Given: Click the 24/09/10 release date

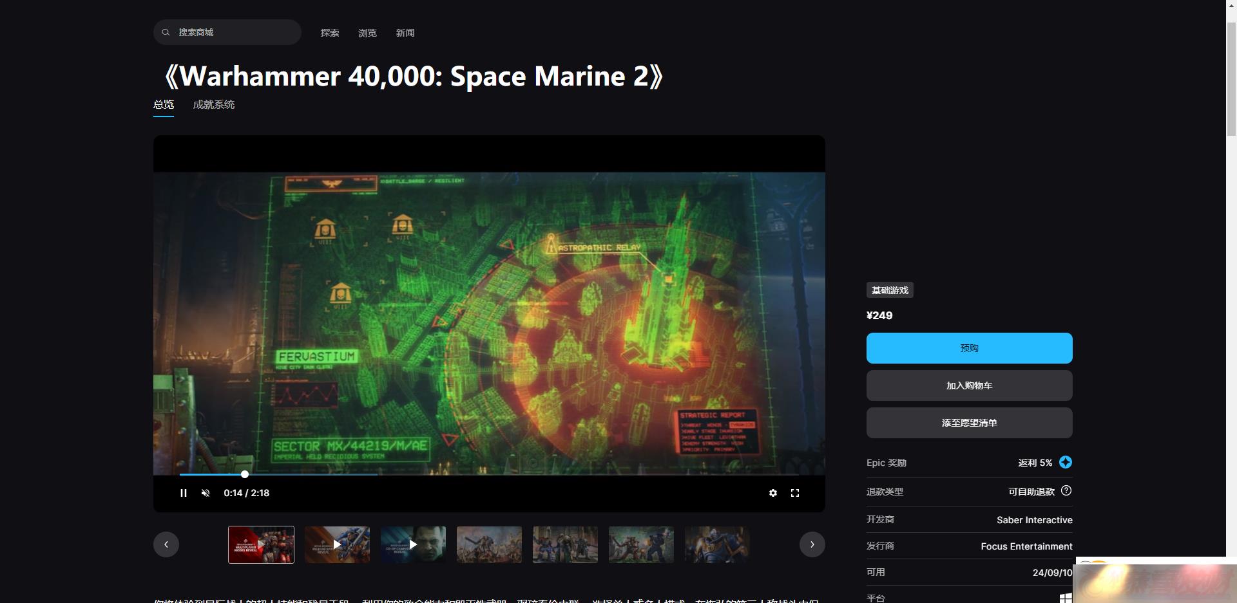Looking at the screenshot, I should pyautogui.click(x=1052, y=573).
